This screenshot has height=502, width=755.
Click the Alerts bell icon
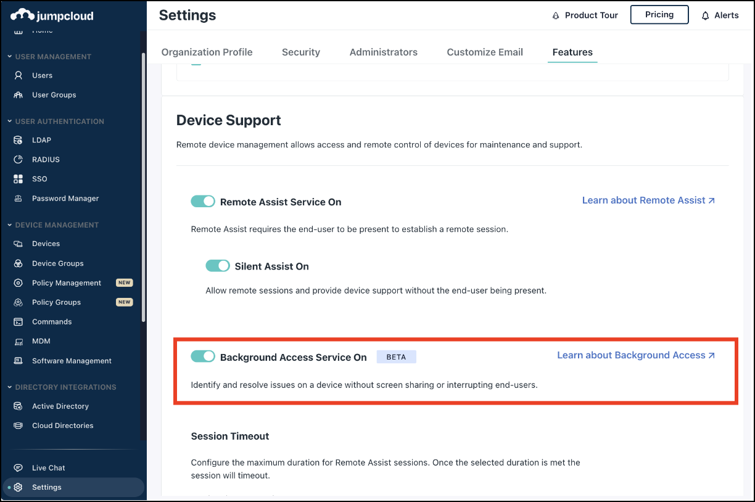click(706, 15)
